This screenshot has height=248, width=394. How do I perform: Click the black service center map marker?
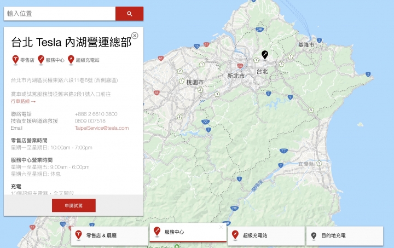point(265,55)
